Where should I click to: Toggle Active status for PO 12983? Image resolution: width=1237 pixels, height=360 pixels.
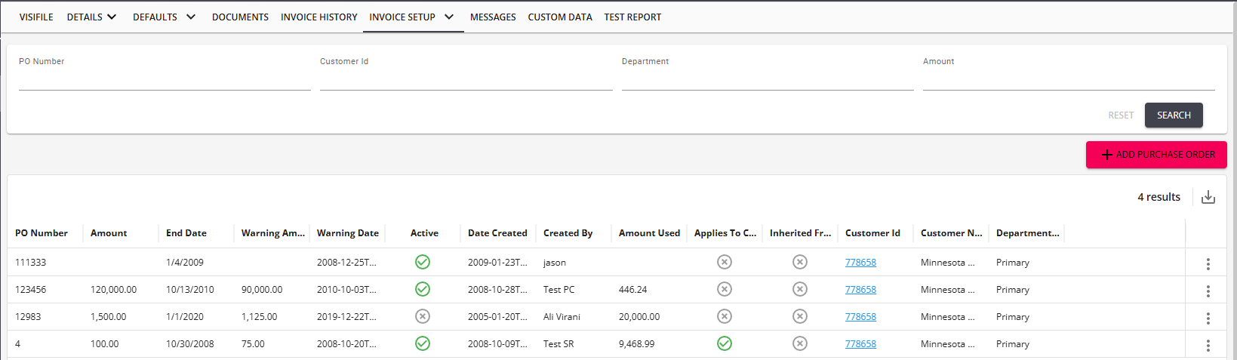click(423, 316)
